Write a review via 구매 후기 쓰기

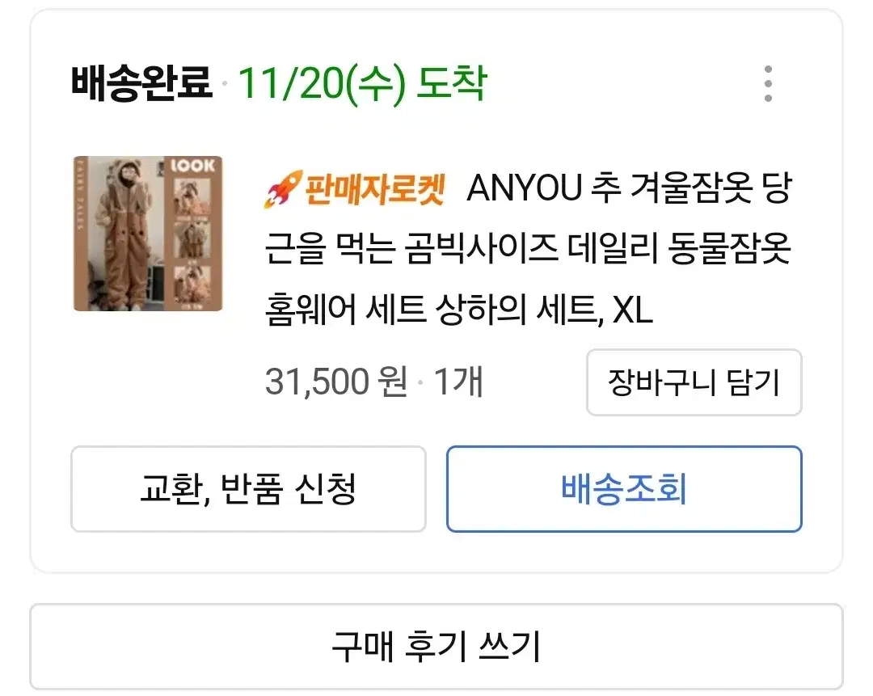click(436, 647)
